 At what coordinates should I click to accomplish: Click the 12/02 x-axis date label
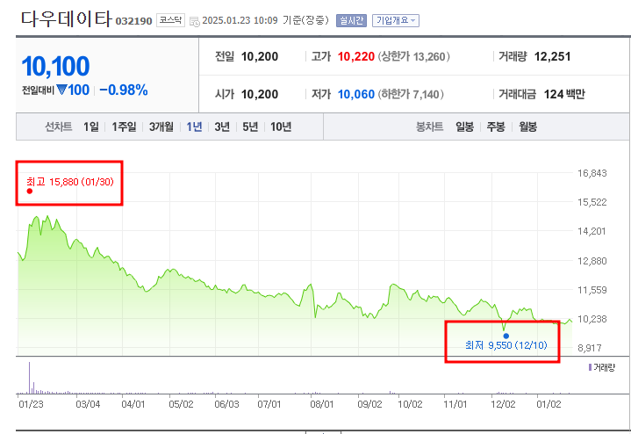pyautogui.click(x=503, y=404)
